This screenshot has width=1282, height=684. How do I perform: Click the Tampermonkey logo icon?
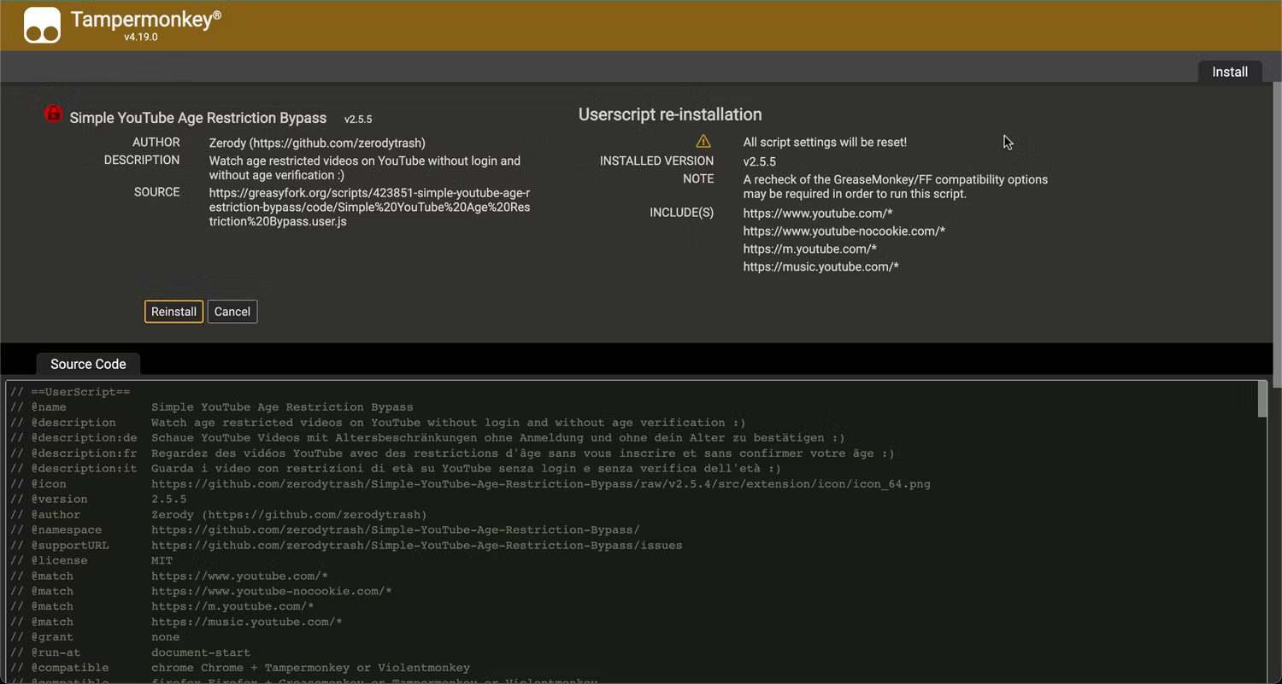click(42, 25)
